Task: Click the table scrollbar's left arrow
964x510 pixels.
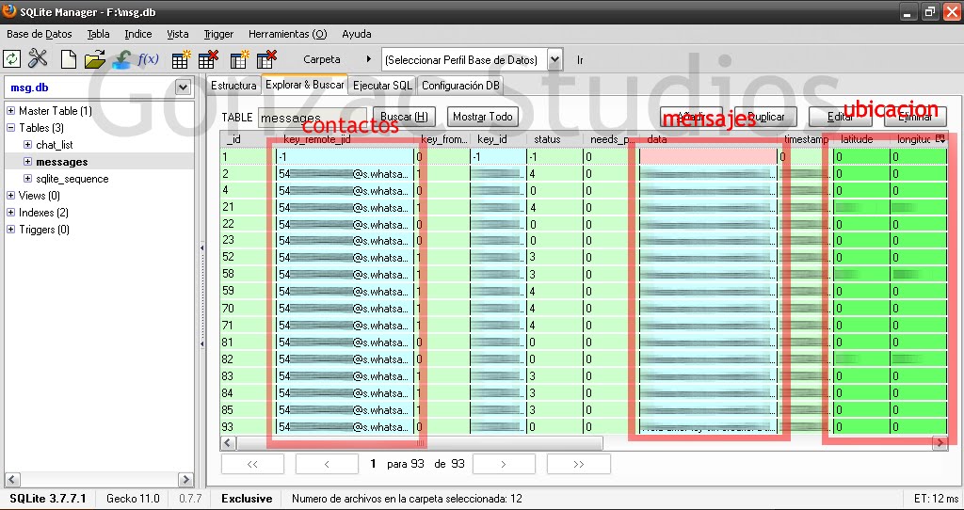Action: pos(228,442)
